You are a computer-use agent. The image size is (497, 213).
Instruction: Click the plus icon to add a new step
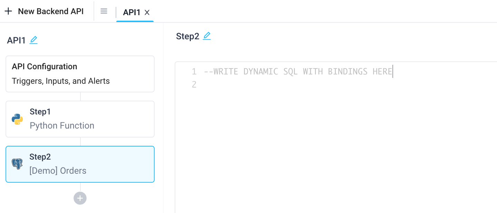(80, 198)
